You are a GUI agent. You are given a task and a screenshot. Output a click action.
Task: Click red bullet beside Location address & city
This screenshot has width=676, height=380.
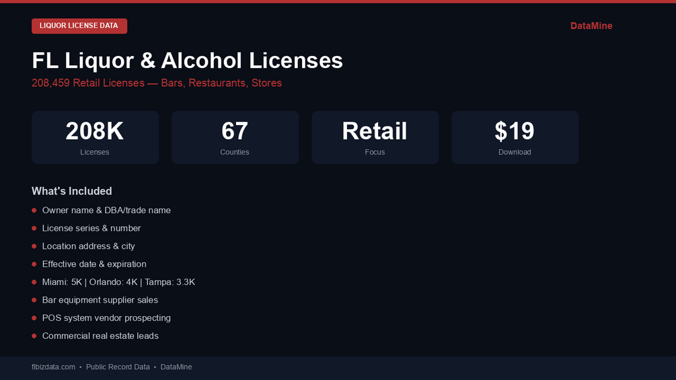click(34, 246)
